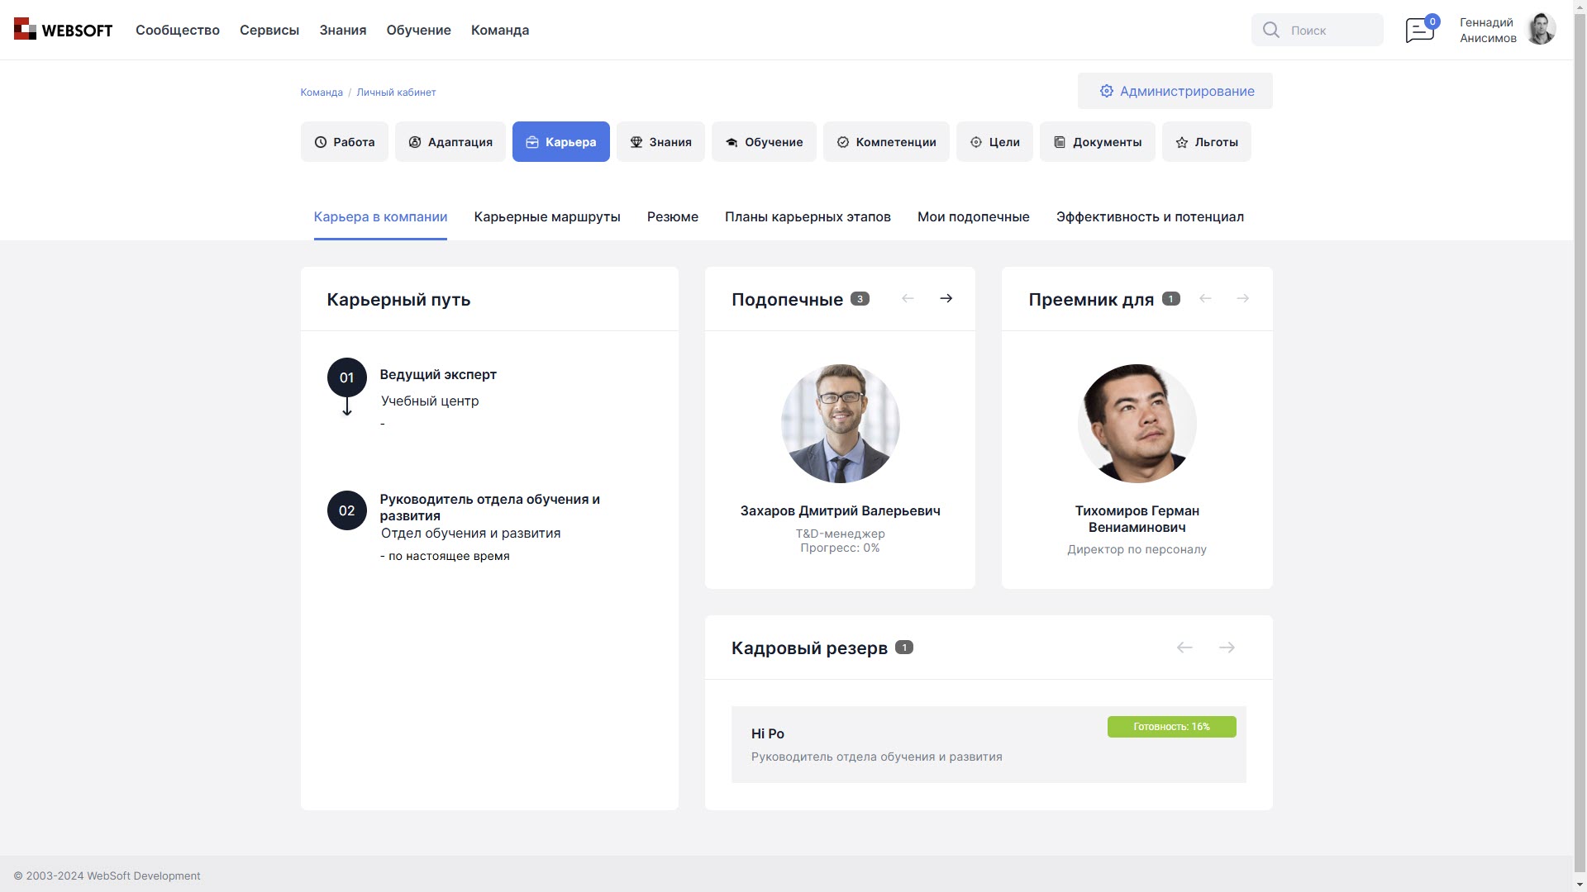Open the Сервисы menu
This screenshot has width=1587, height=892.
point(269,30)
